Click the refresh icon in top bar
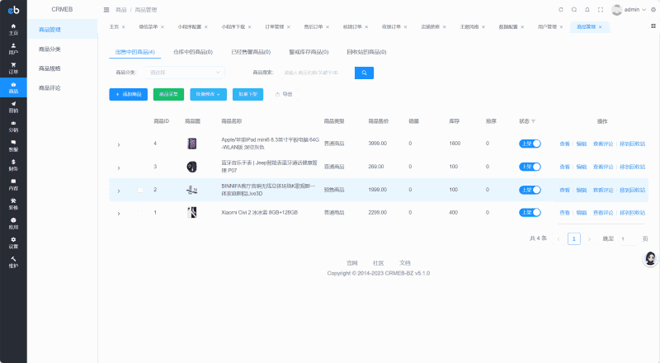This screenshot has width=660, height=363. 561,10
